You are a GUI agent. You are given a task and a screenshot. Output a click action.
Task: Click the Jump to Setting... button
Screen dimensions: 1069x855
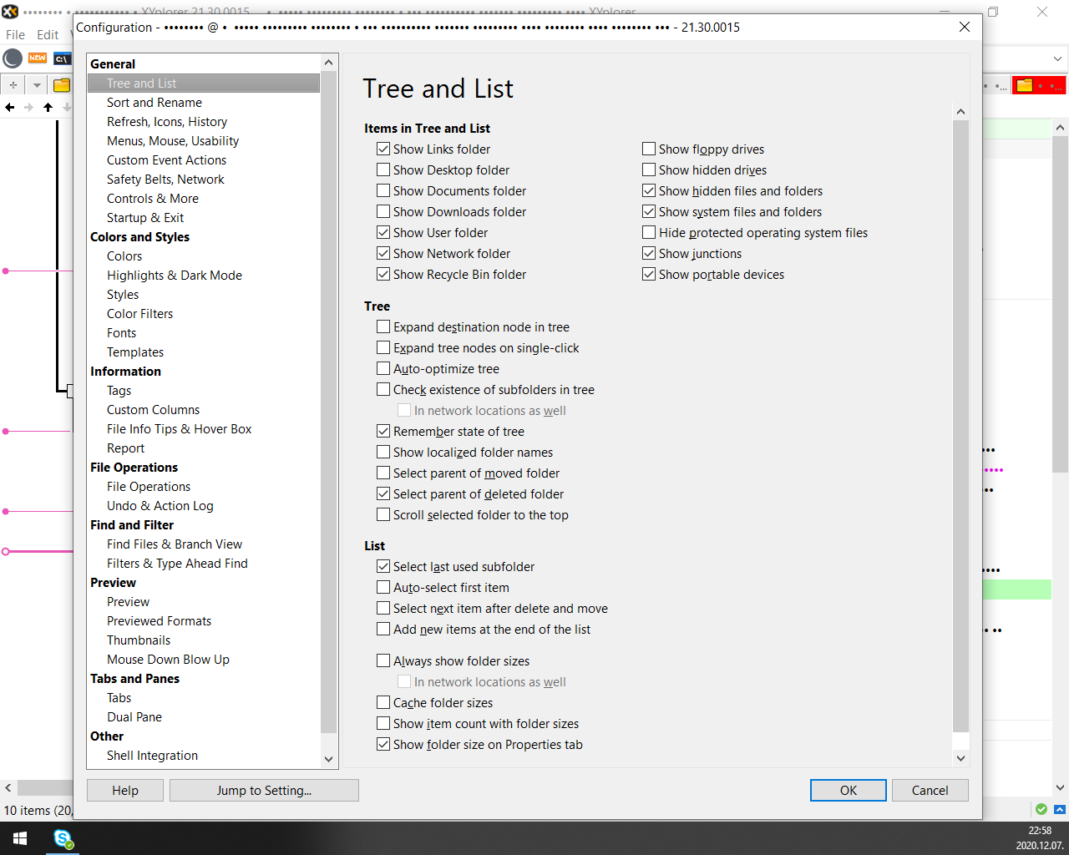tap(264, 791)
